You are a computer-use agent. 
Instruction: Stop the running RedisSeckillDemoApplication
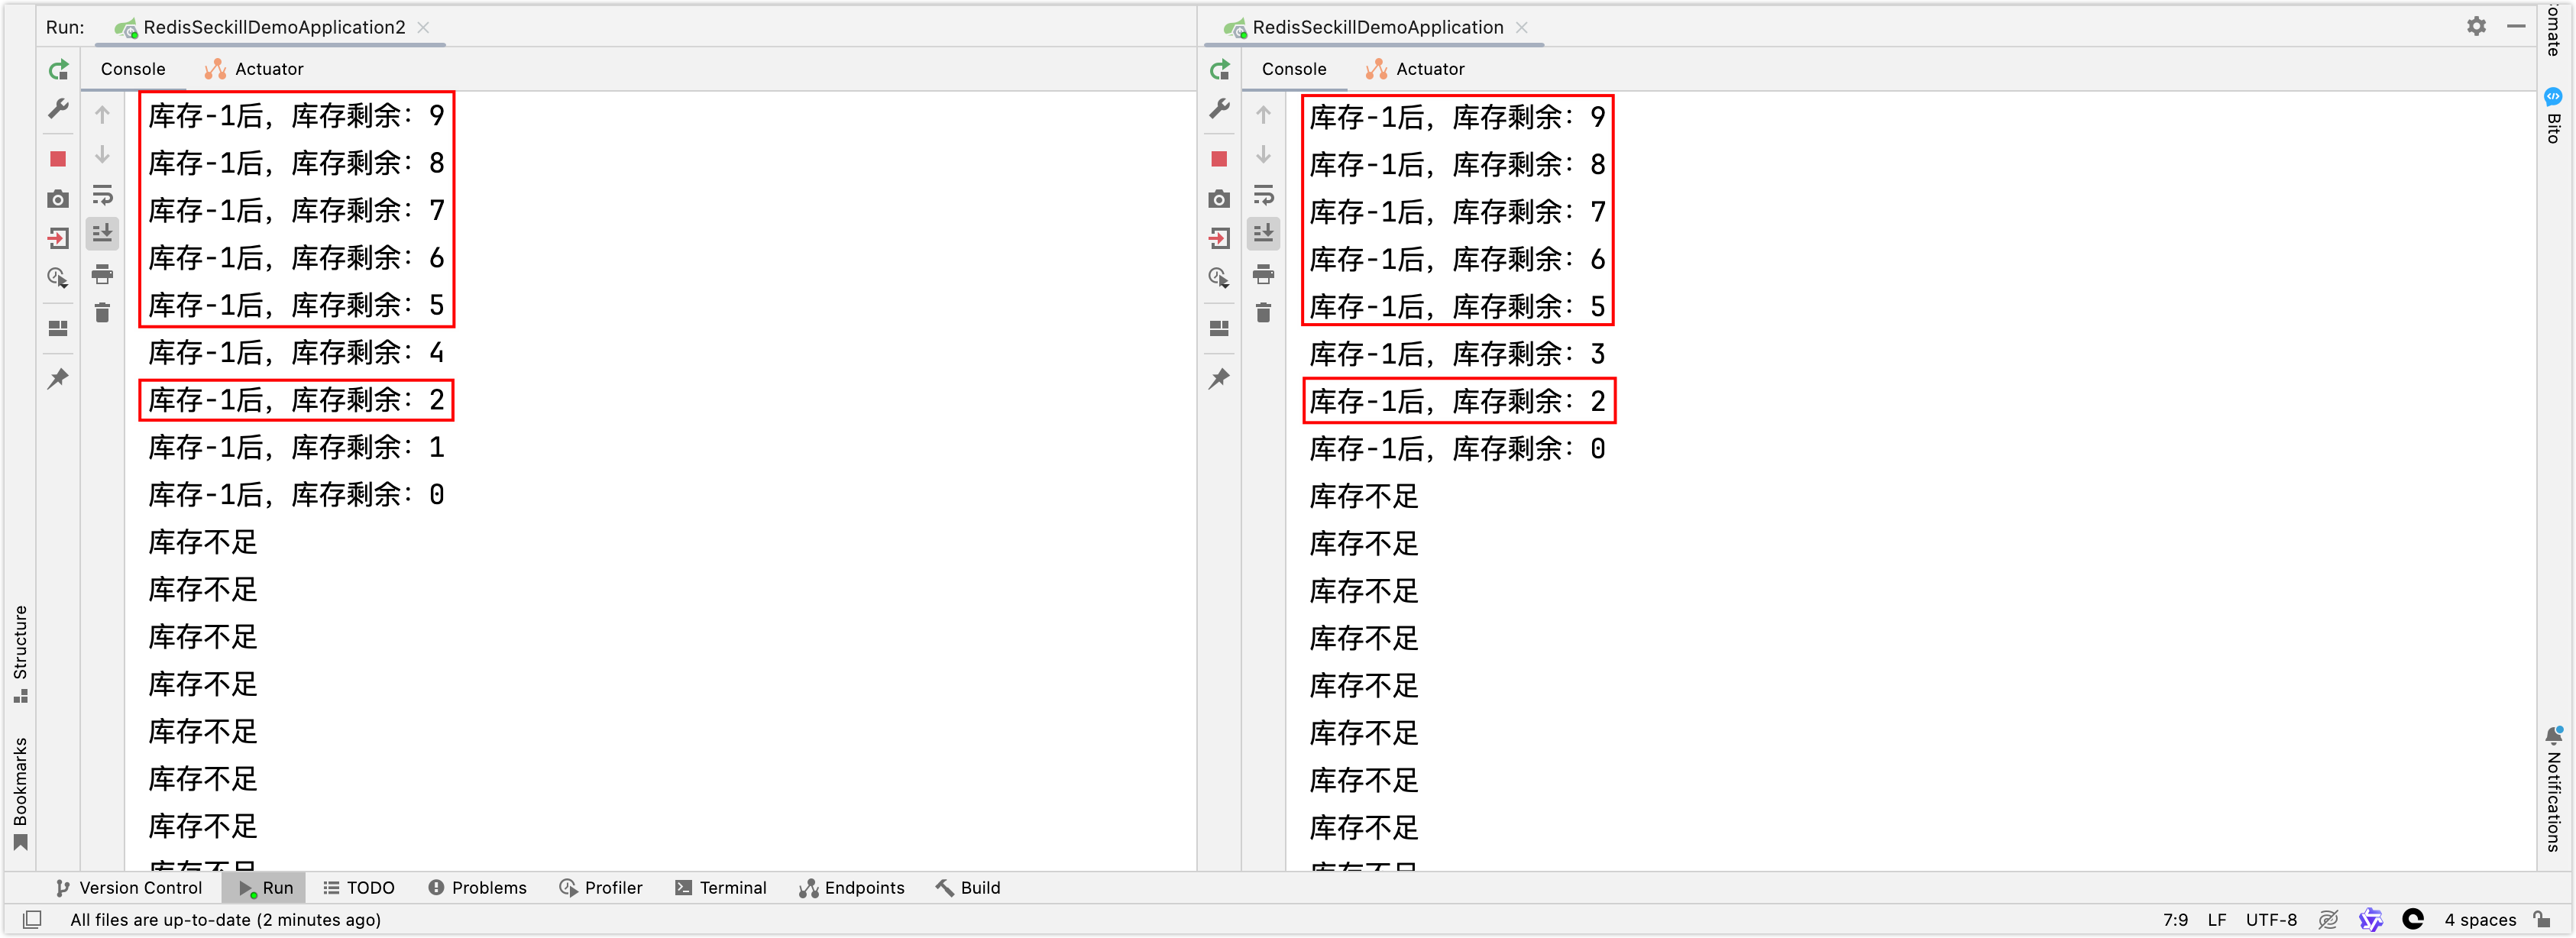(1219, 158)
